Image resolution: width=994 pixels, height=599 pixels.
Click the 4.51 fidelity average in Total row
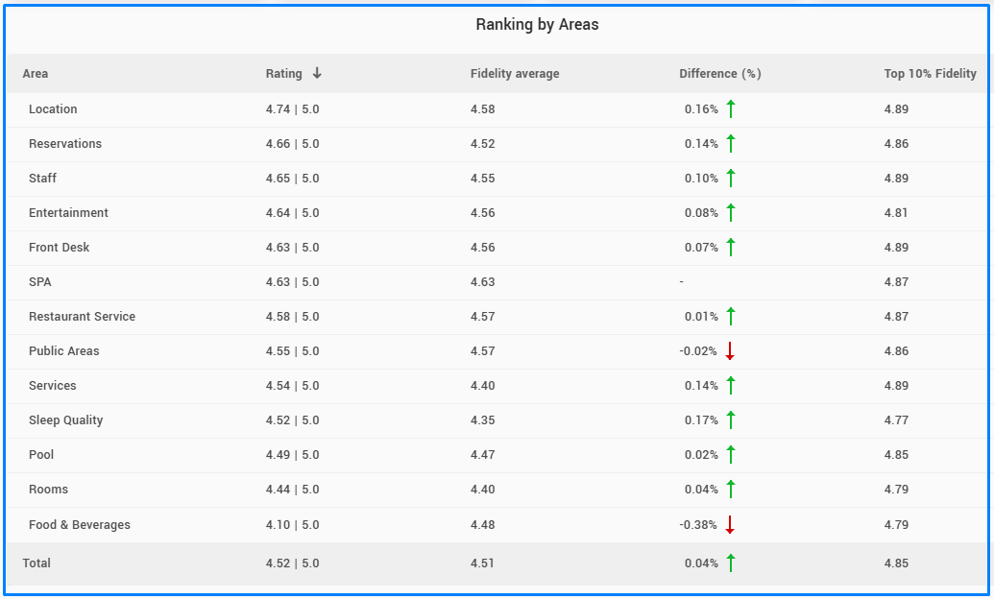coord(482,563)
